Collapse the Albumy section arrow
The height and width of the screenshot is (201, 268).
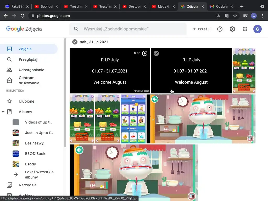(x=3, y=112)
